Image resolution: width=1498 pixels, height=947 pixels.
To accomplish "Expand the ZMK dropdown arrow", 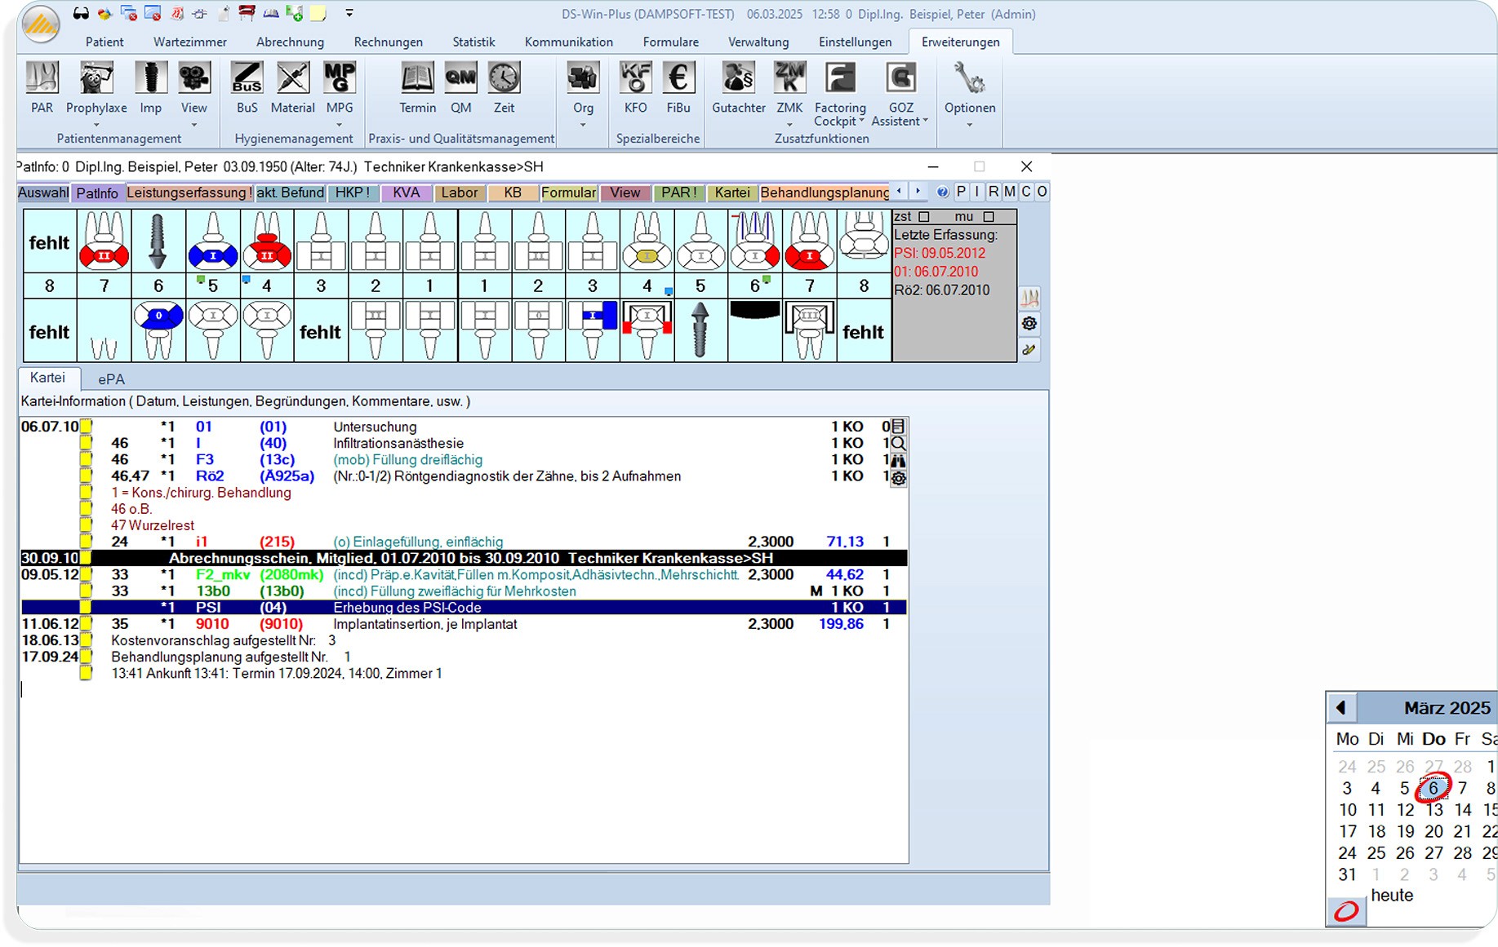I will pos(789,125).
